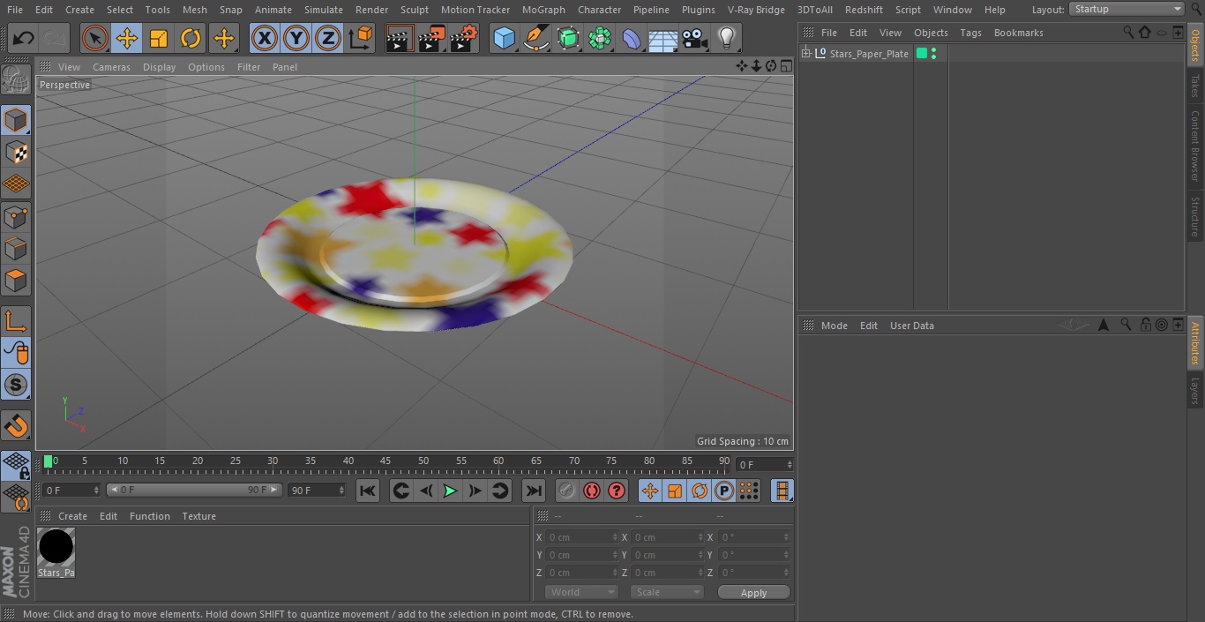Select Texture mode icon
Viewport: 1205px width, 622px height.
point(16,152)
